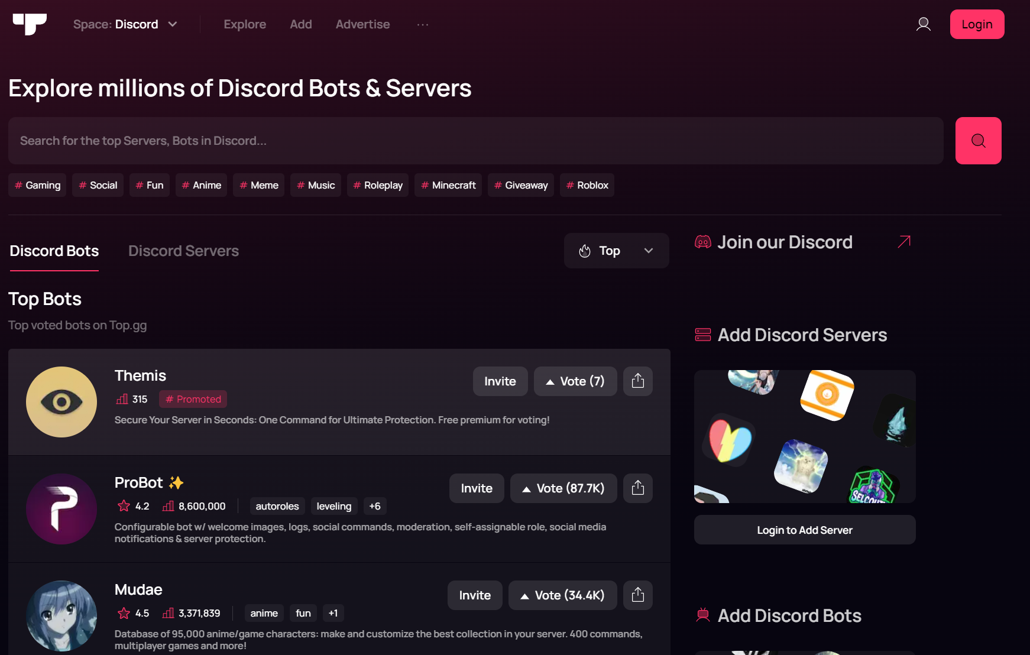Vote for ProBot (87.7K)

point(563,488)
